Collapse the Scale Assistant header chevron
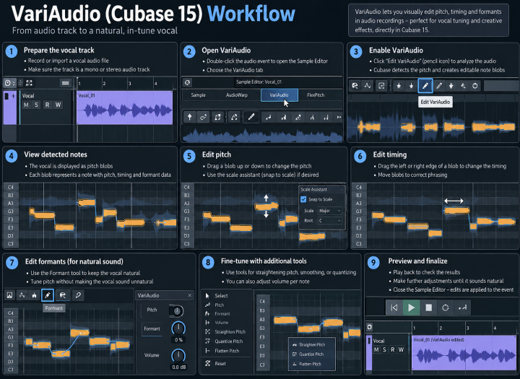The height and width of the screenshot is (379, 520). coord(342,190)
